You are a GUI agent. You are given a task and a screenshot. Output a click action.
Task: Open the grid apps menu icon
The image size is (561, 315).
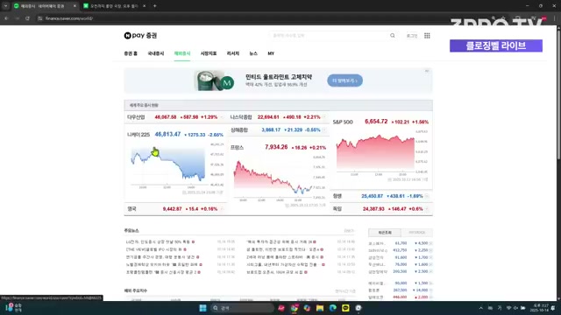click(x=427, y=35)
